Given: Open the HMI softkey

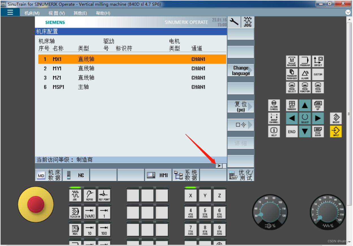Looking at the screenshot, I should (158, 175).
